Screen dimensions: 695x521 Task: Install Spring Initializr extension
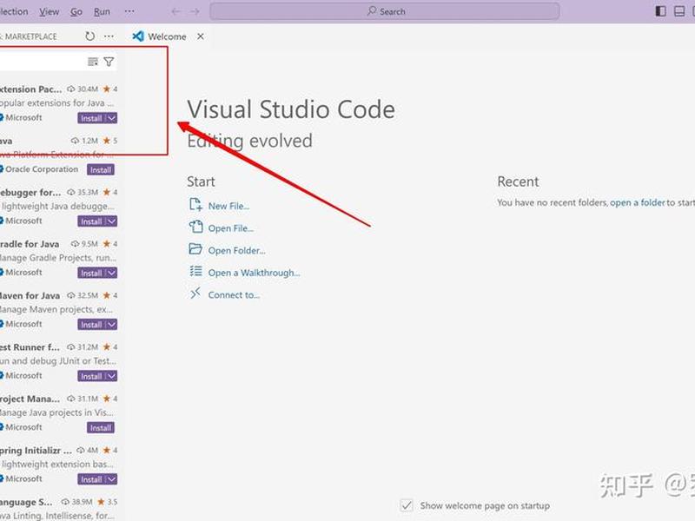click(x=91, y=479)
